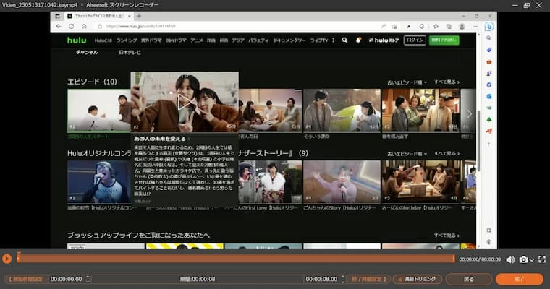The width and height of the screenshot is (550, 289).
Task: Show next episodes with the right chevron
Action: (x=469, y=113)
